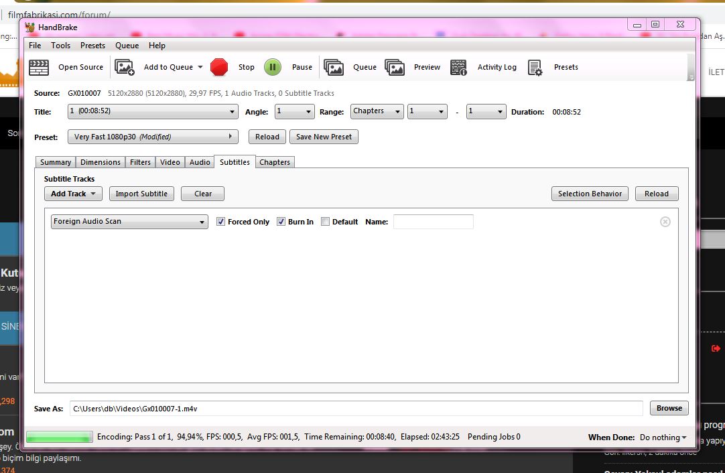Click the toolbar overflow grip at right
Viewport: 725px width, 473px height.
click(691, 68)
